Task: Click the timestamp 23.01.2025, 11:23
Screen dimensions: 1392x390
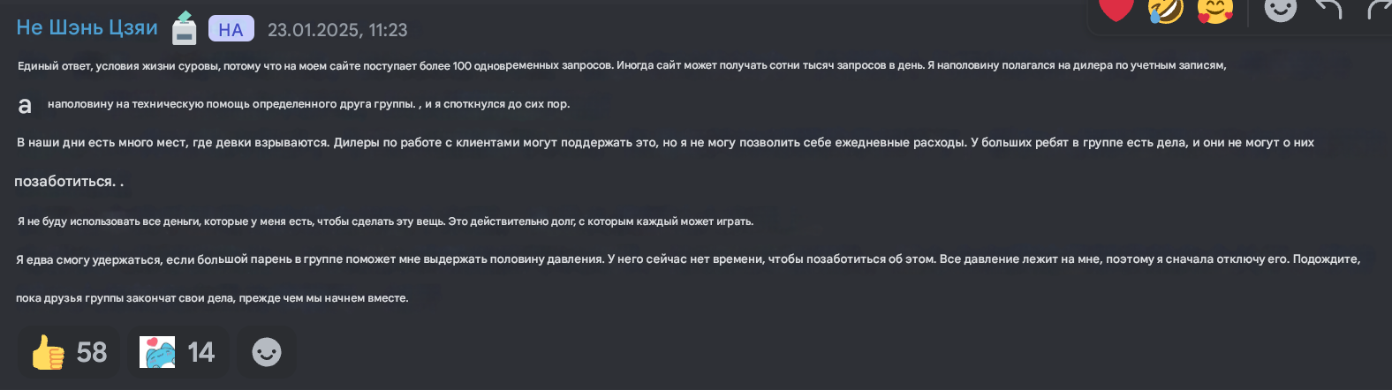Action: click(x=337, y=30)
